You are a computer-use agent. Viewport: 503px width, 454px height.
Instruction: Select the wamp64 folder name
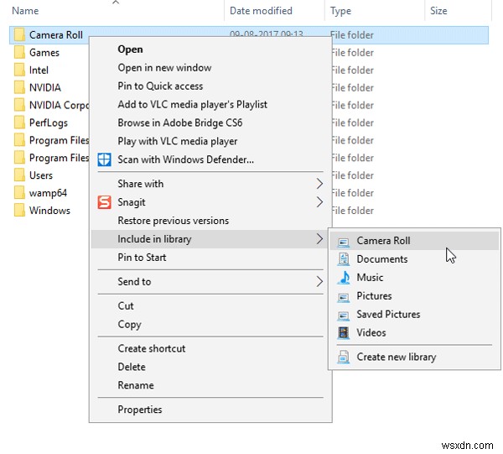tap(48, 193)
